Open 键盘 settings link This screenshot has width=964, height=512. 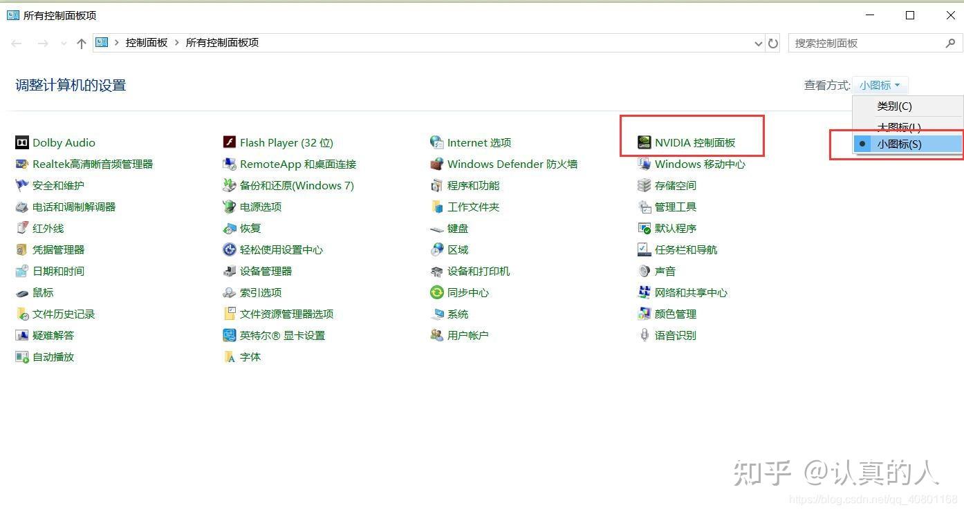[458, 229]
